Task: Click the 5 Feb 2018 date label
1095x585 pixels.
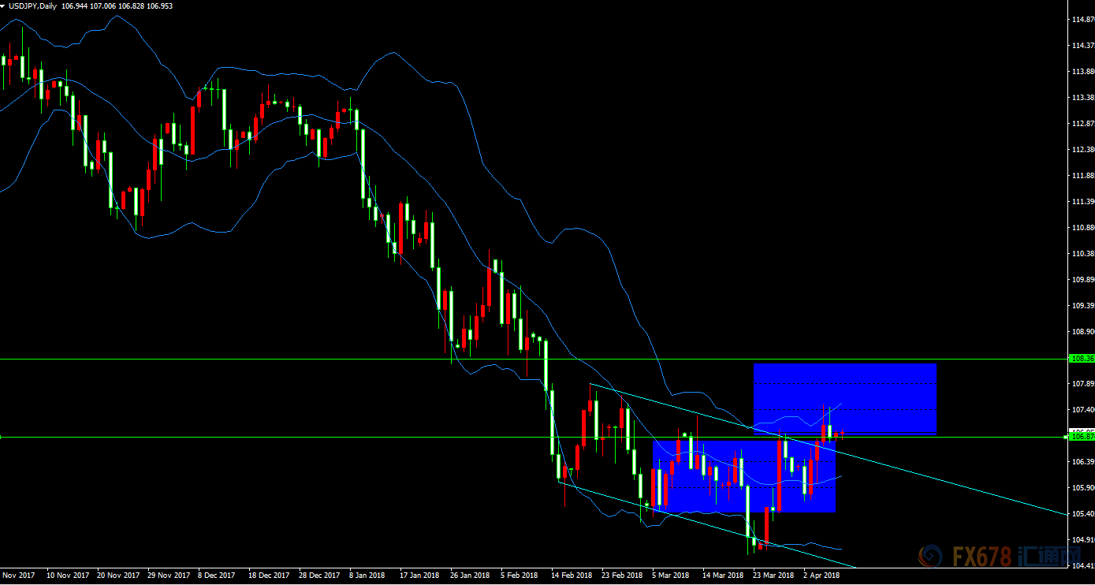Action: pos(520,576)
